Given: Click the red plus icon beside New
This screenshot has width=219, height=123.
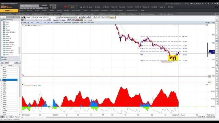Looking at the screenshot, I should tap(65, 7).
